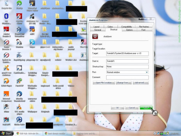Open the File Hashes tab
181x136 pixels.
[144, 27]
